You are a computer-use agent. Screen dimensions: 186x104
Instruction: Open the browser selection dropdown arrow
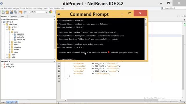(x=53, y=12)
